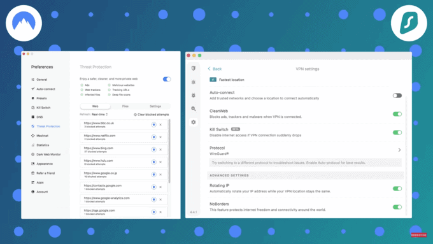Switch to the Files tab
433x244 pixels.
[125, 106]
